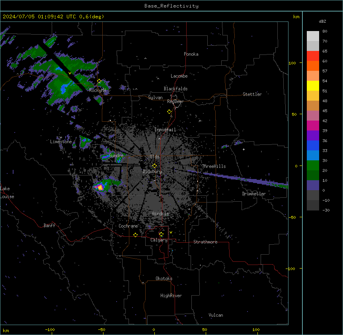This screenshot has height=335, width=343.
Task: Click the yellow diamond between Olds and Didsbury
Action: [155, 166]
